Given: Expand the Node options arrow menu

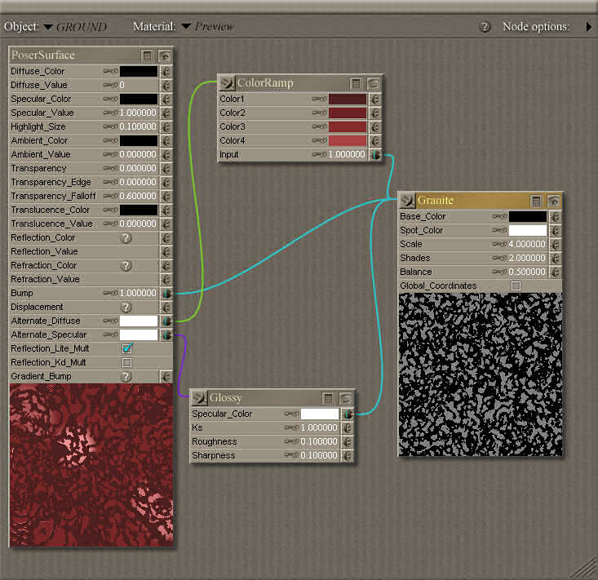Looking at the screenshot, I should point(588,27).
